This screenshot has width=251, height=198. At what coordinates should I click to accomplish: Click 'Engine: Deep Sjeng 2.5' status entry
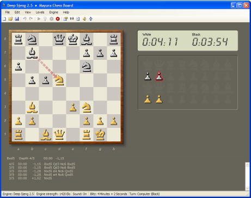point(18,194)
